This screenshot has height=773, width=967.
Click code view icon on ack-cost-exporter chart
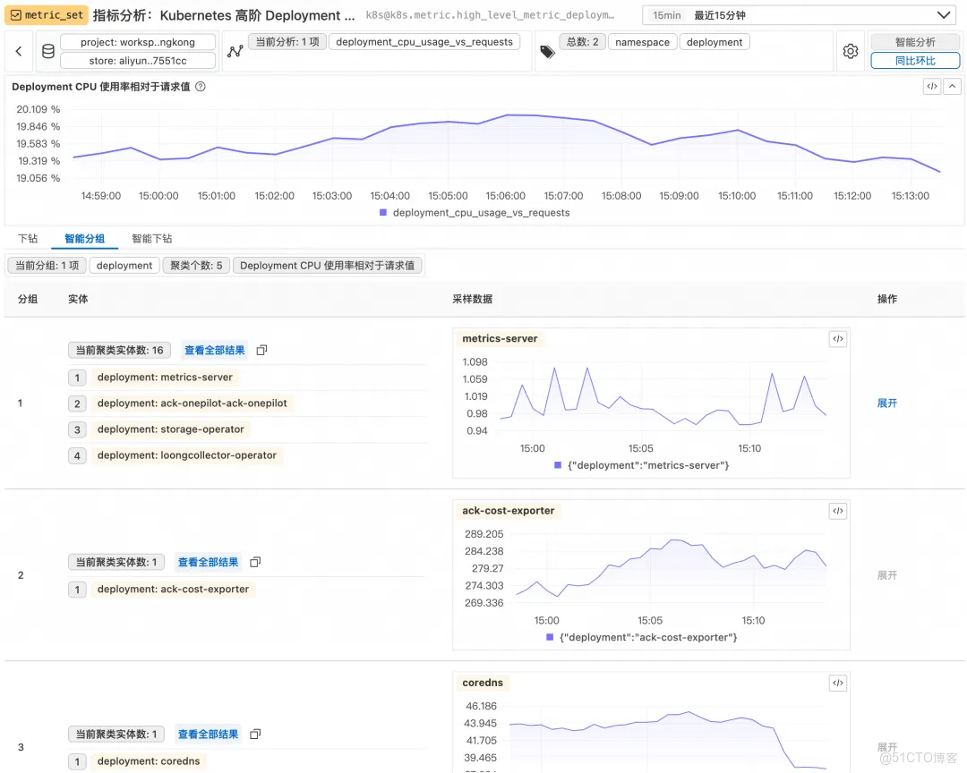click(x=838, y=510)
